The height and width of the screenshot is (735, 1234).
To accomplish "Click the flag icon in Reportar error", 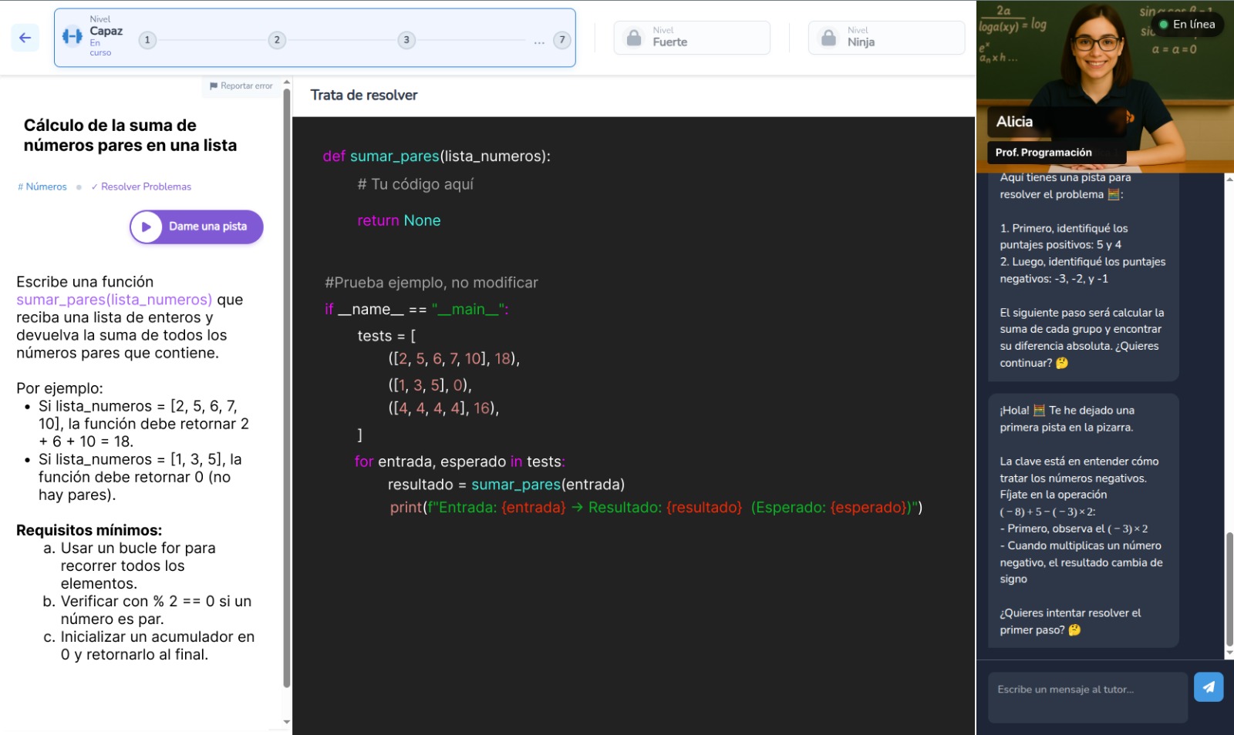I will [x=214, y=86].
